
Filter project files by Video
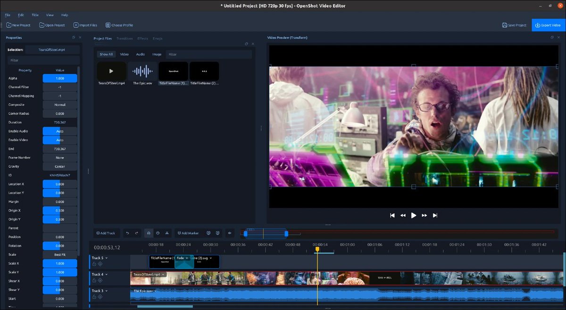click(124, 54)
